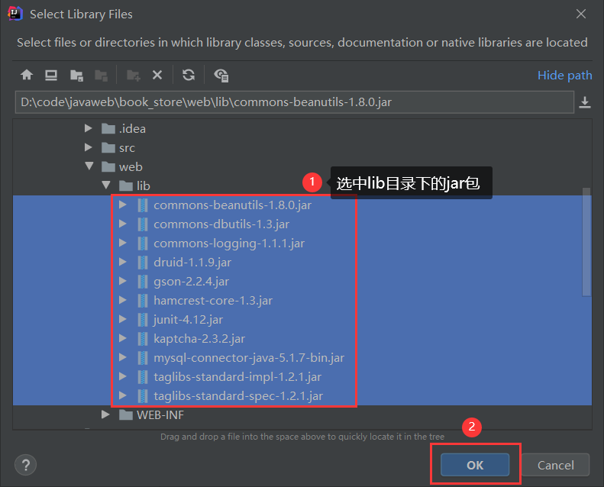Image resolution: width=604 pixels, height=487 pixels.
Task: Delete the selected item
Action: (157, 75)
